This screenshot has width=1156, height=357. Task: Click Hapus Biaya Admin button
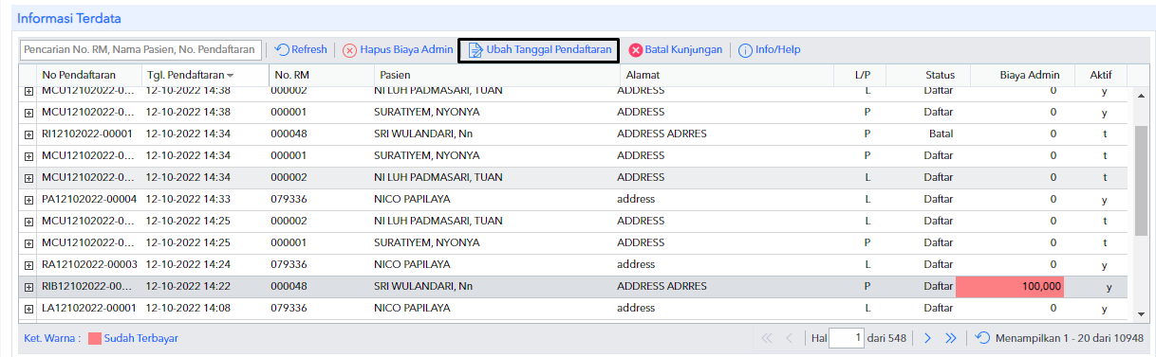point(398,50)
